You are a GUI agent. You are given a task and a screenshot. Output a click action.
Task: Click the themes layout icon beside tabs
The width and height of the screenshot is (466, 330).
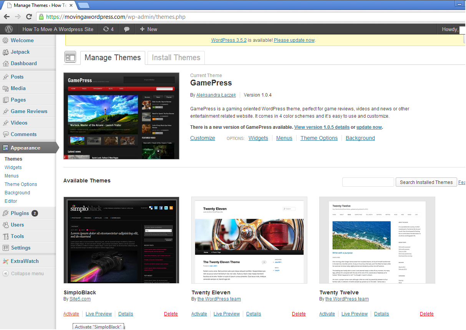(70, 57)
